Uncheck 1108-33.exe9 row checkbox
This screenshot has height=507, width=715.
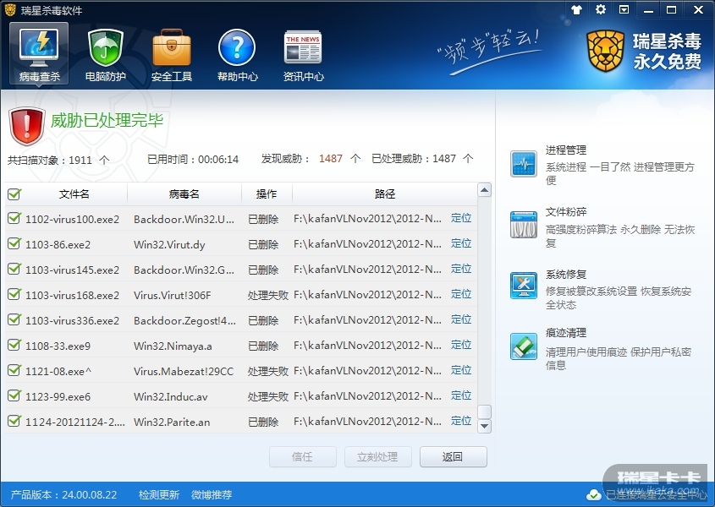[x=14, y=346]
